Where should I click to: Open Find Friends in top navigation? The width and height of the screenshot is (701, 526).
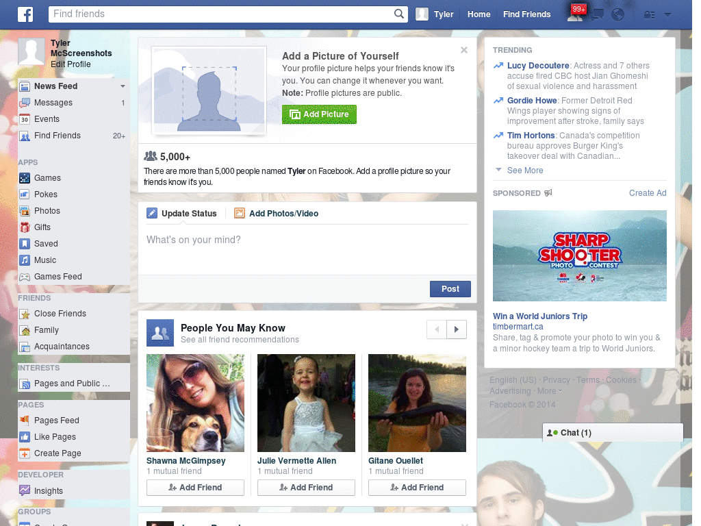[x=526, y=14]
